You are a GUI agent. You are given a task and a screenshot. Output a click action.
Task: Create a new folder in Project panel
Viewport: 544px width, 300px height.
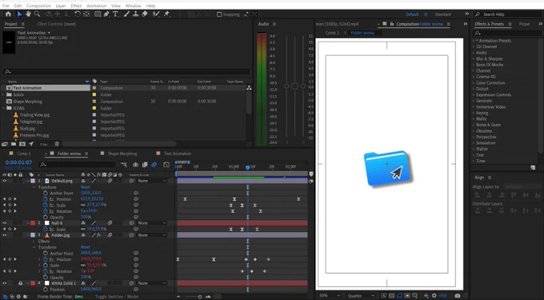(x=13, y=144)
